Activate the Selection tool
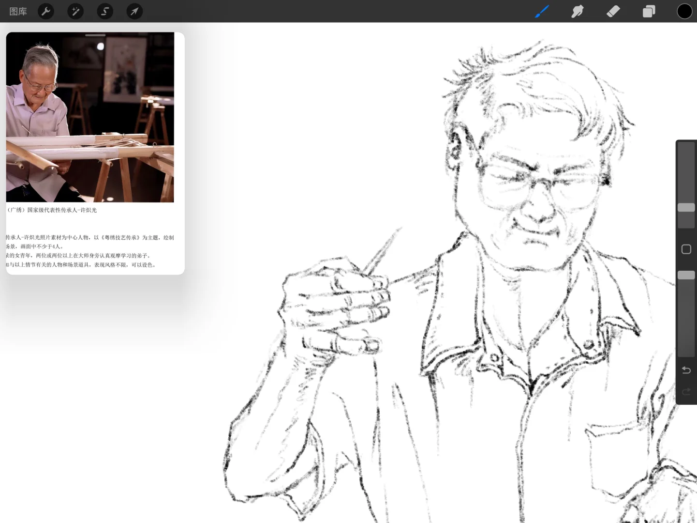Viewport: 697px width, 523px height. (x=105, y=11)
